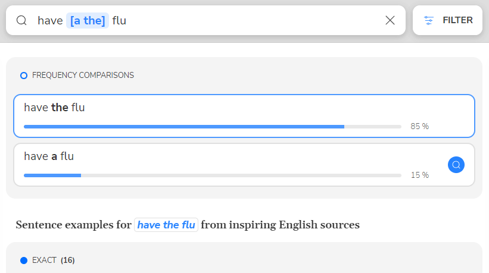Click the blue search icon on the "have a flu" row
The height and width of the screenshot is (273, 489).
[x=456, y=165]
